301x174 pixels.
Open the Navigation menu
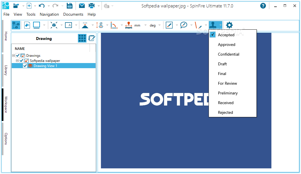(49, 14)
